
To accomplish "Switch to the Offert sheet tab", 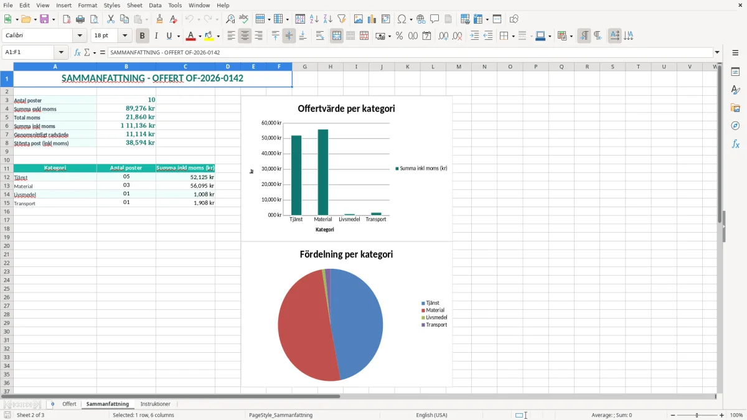I will 69,404.
